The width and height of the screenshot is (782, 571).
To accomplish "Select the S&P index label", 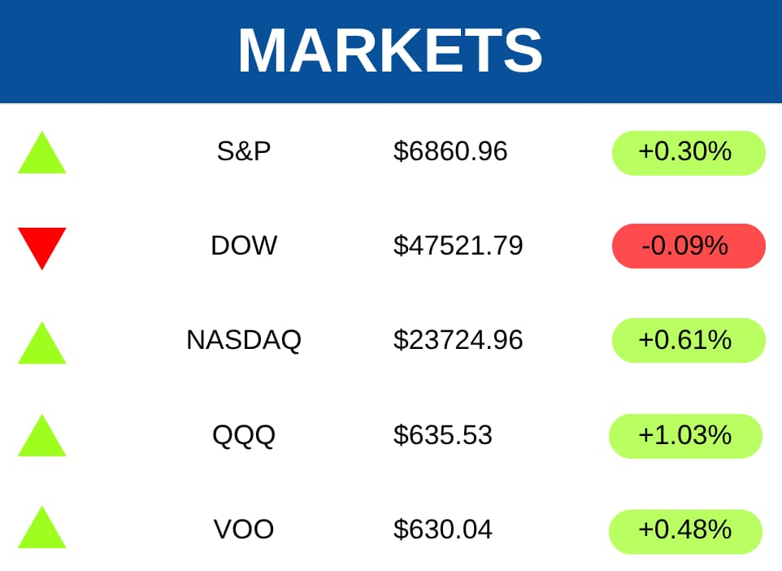I will coord(244,151).
